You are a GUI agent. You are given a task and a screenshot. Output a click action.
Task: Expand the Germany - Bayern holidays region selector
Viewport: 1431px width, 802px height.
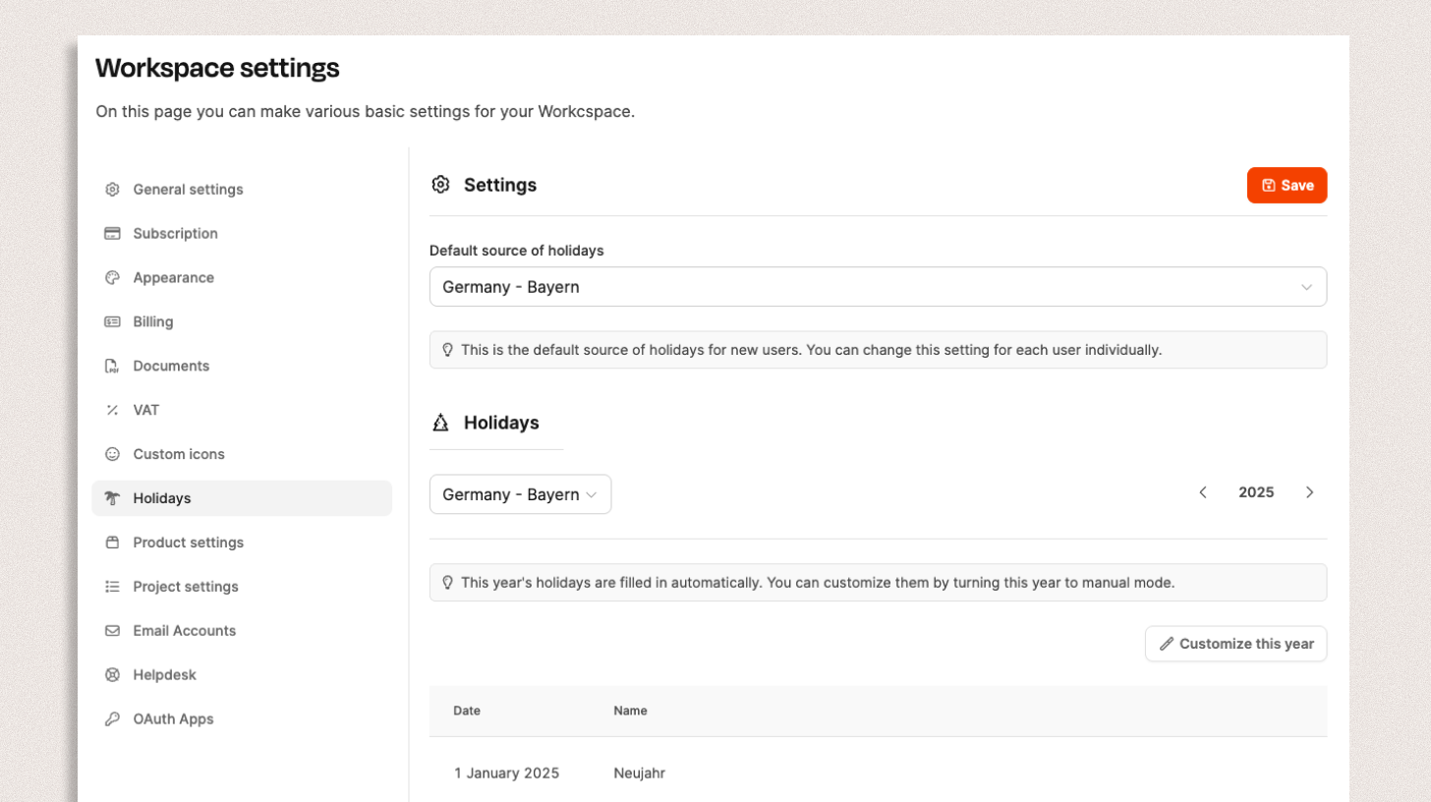pos(520,494)
